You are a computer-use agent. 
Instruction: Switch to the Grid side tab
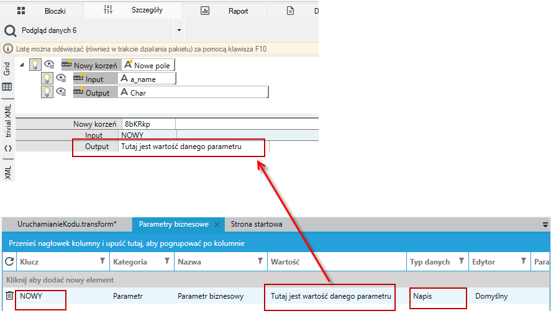(7, 68)
